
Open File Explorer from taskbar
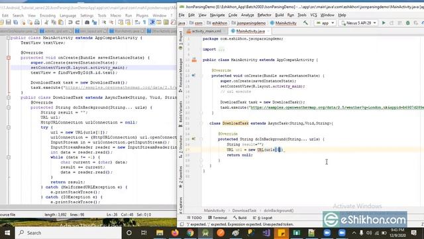coord(160,233)
